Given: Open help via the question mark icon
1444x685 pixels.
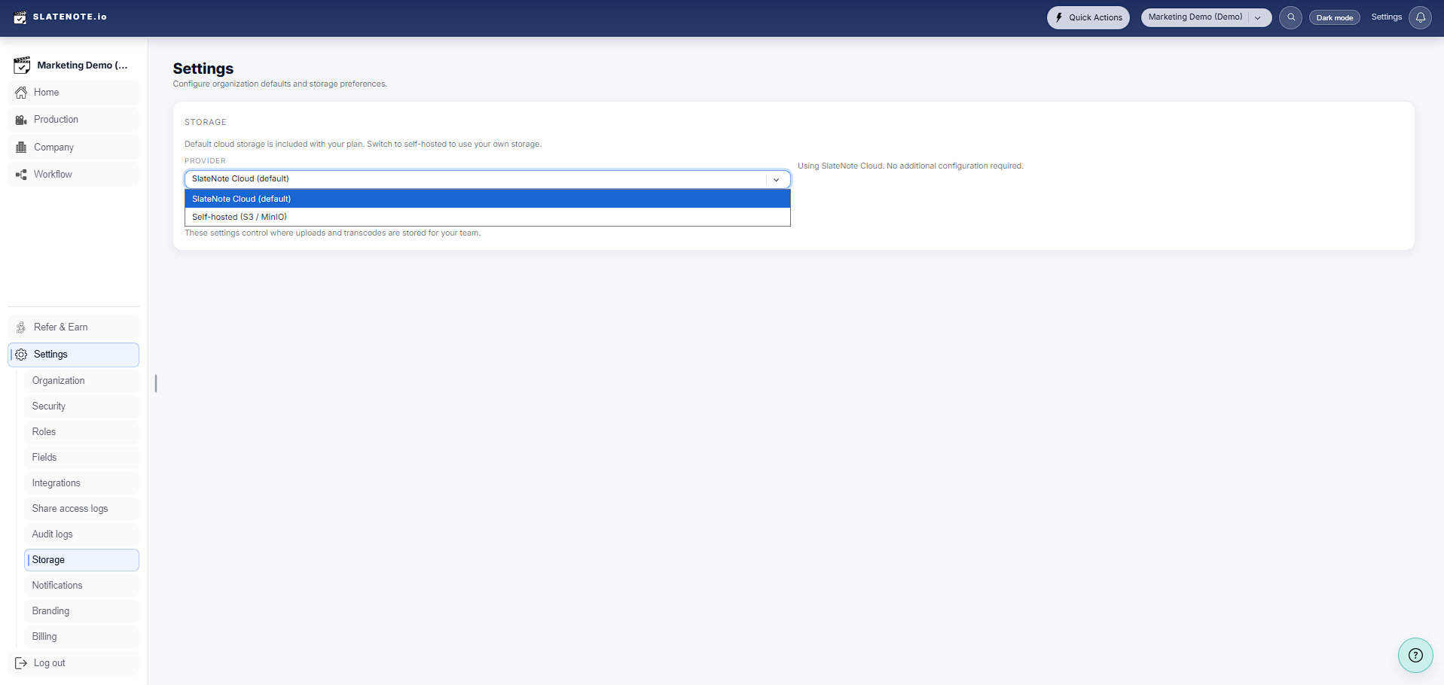Looking at the screenshot, I should click(1415, 655).
